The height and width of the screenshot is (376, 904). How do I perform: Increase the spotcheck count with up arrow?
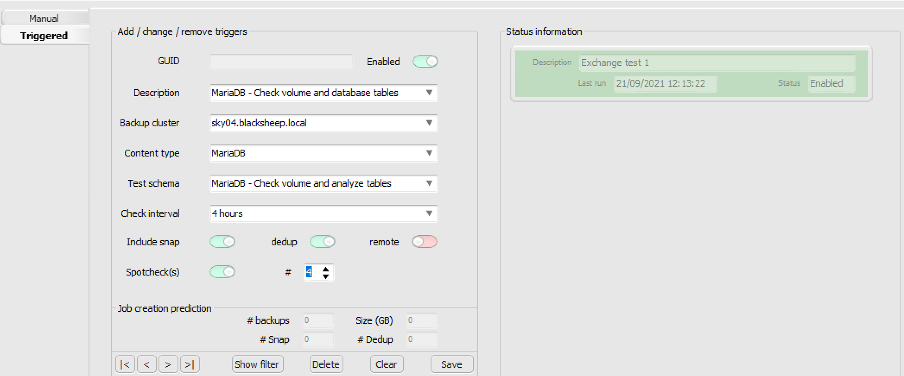326,269
